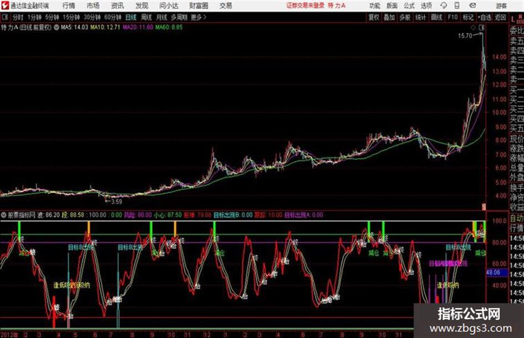This screenshot has height=338, width=524.
Task: Click the MA20: 11.60 value
Action: (138, 27)
